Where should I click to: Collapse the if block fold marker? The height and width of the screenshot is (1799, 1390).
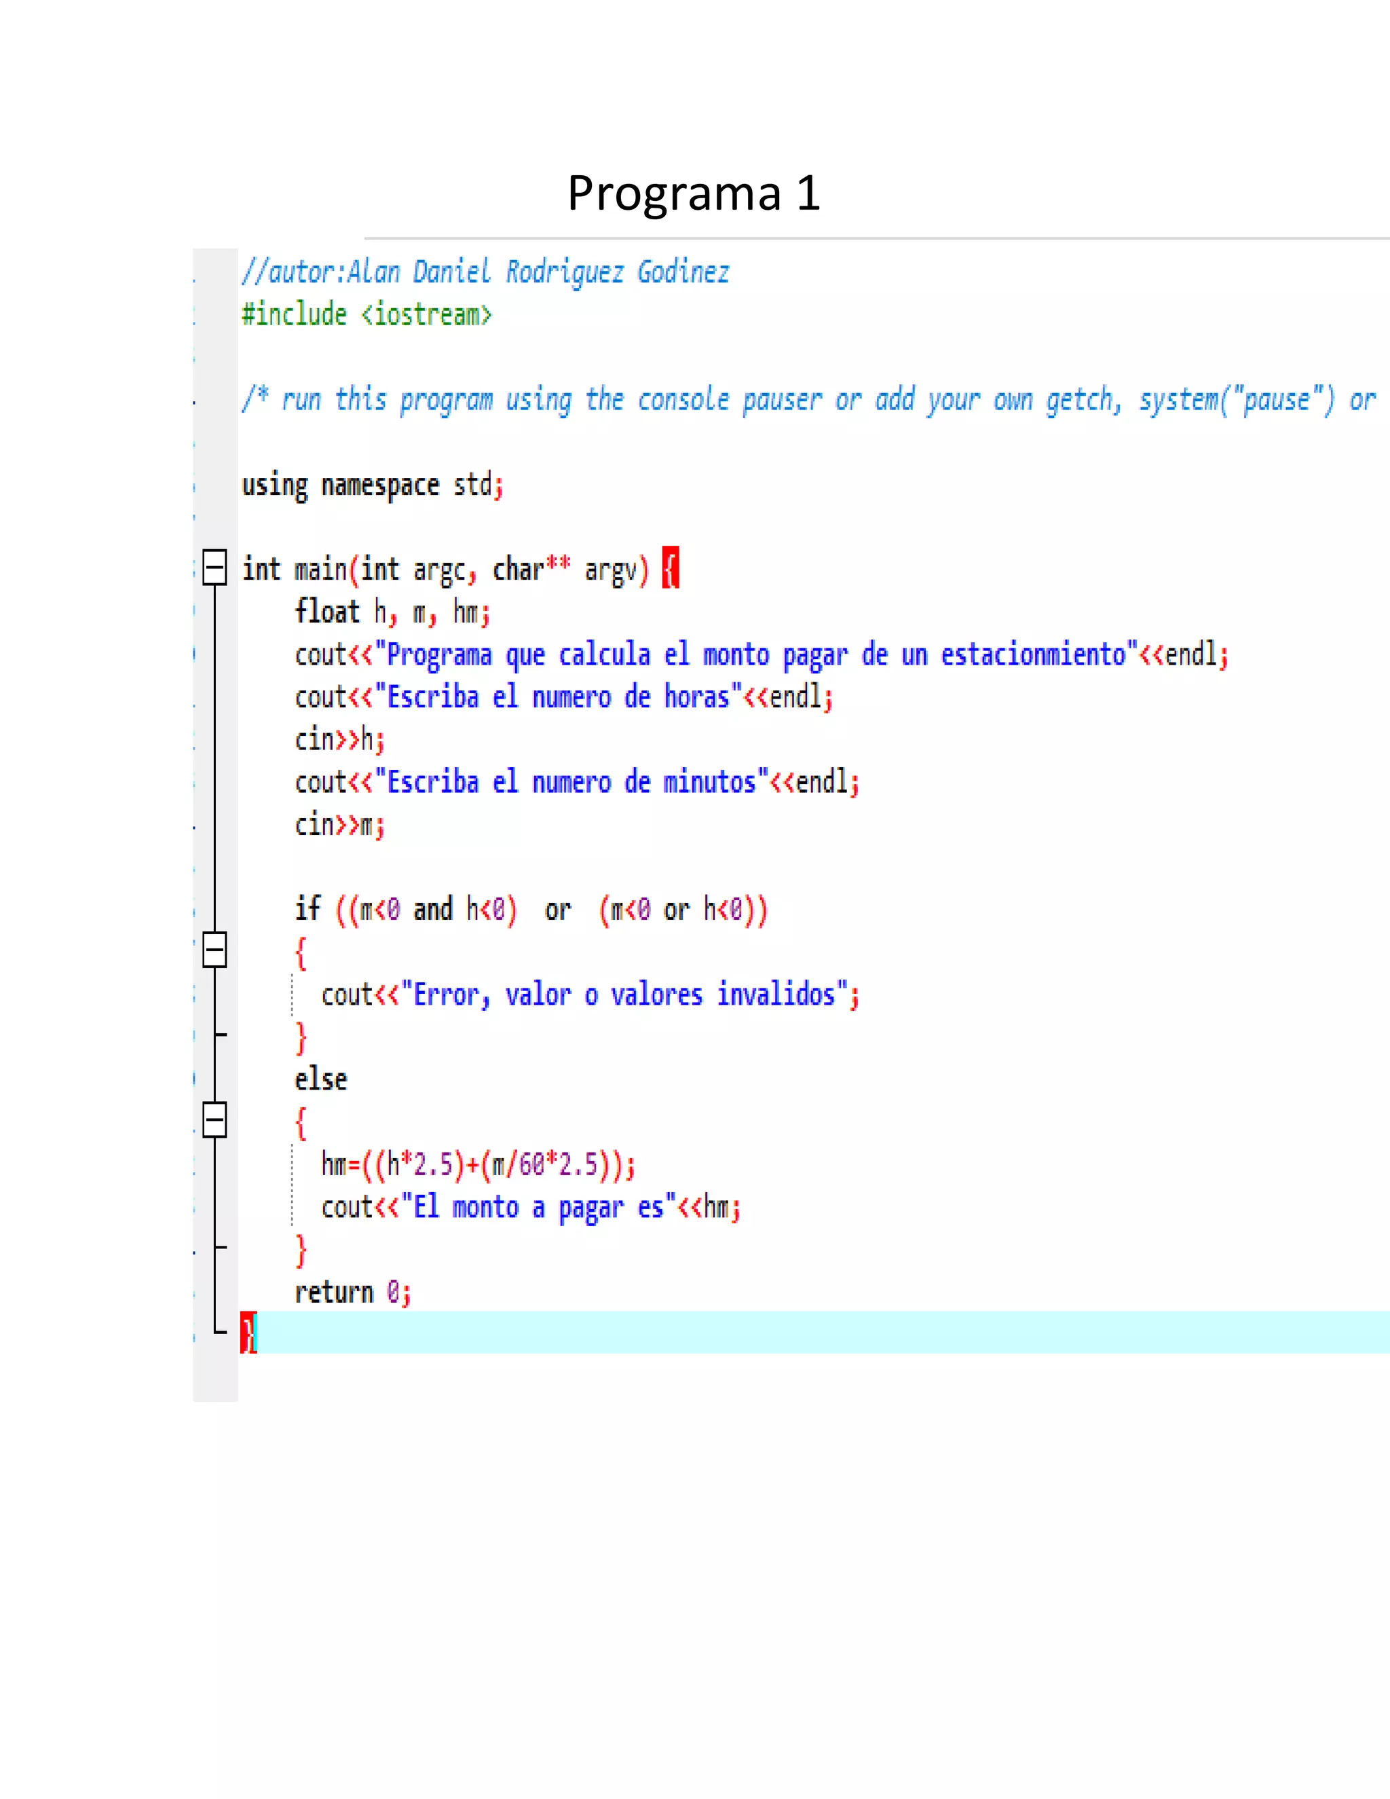[214, 950]
